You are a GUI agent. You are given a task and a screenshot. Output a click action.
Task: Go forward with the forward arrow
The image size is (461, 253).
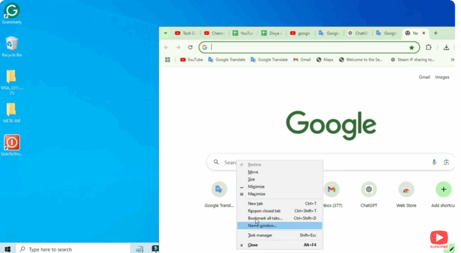point(178,47)
